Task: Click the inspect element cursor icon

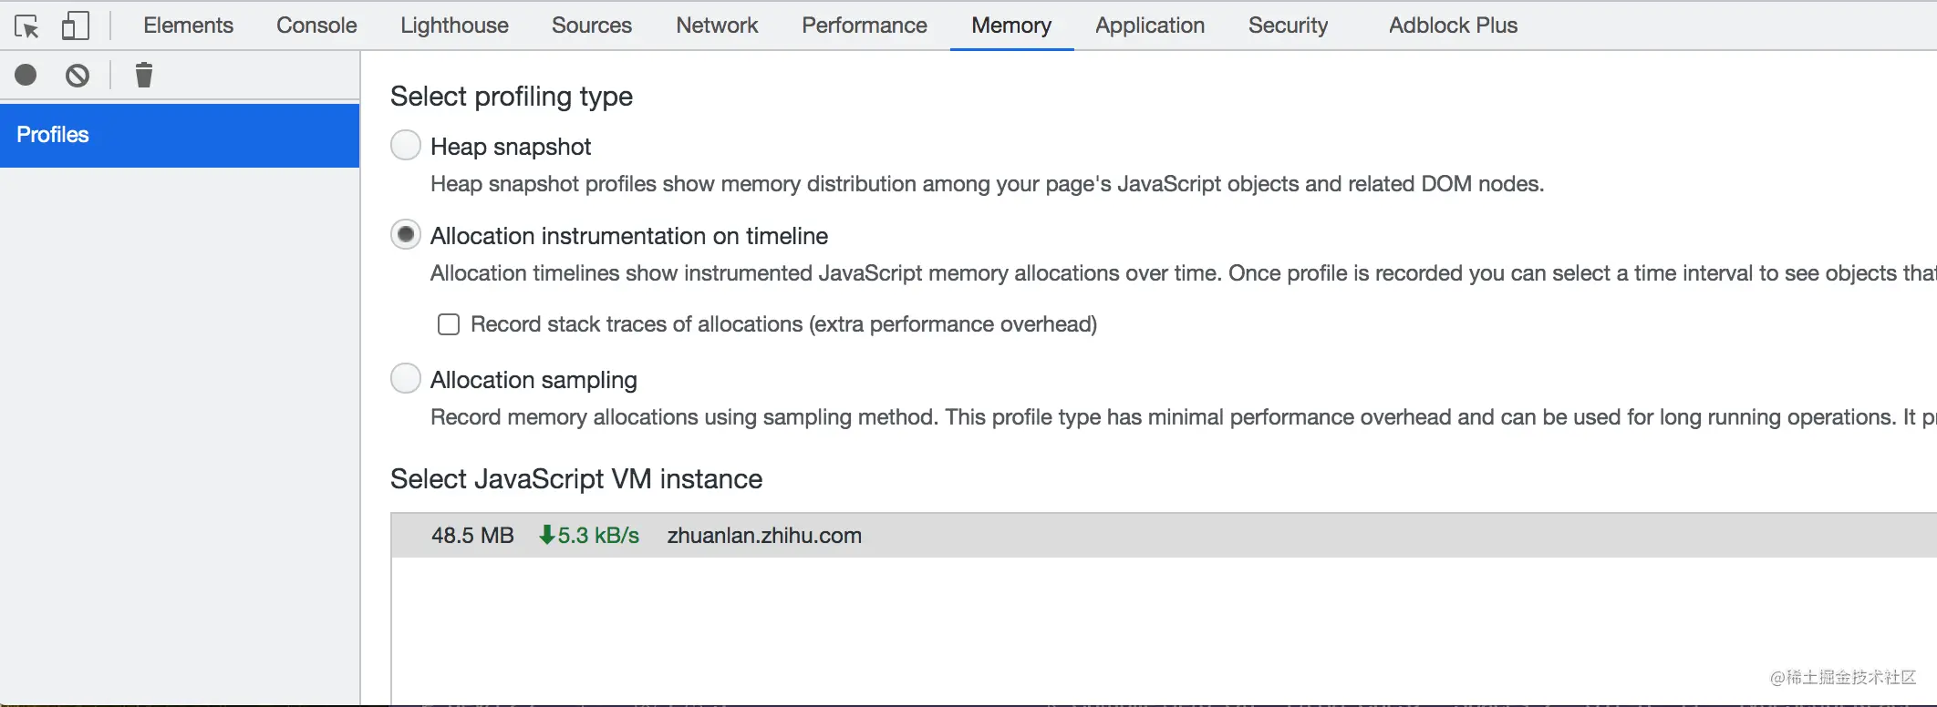Action: tap(27, 26)
